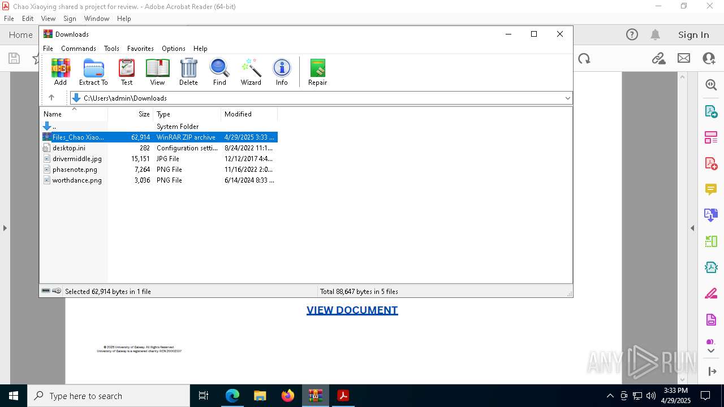Run the Test archive tool
The height and width of the screenshot is (407, 724).
click(x=127, y=72)
